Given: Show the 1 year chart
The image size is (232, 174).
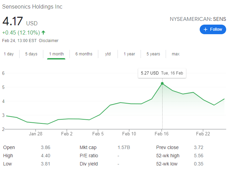Looking at the screenshot, I should pos(129,54).
